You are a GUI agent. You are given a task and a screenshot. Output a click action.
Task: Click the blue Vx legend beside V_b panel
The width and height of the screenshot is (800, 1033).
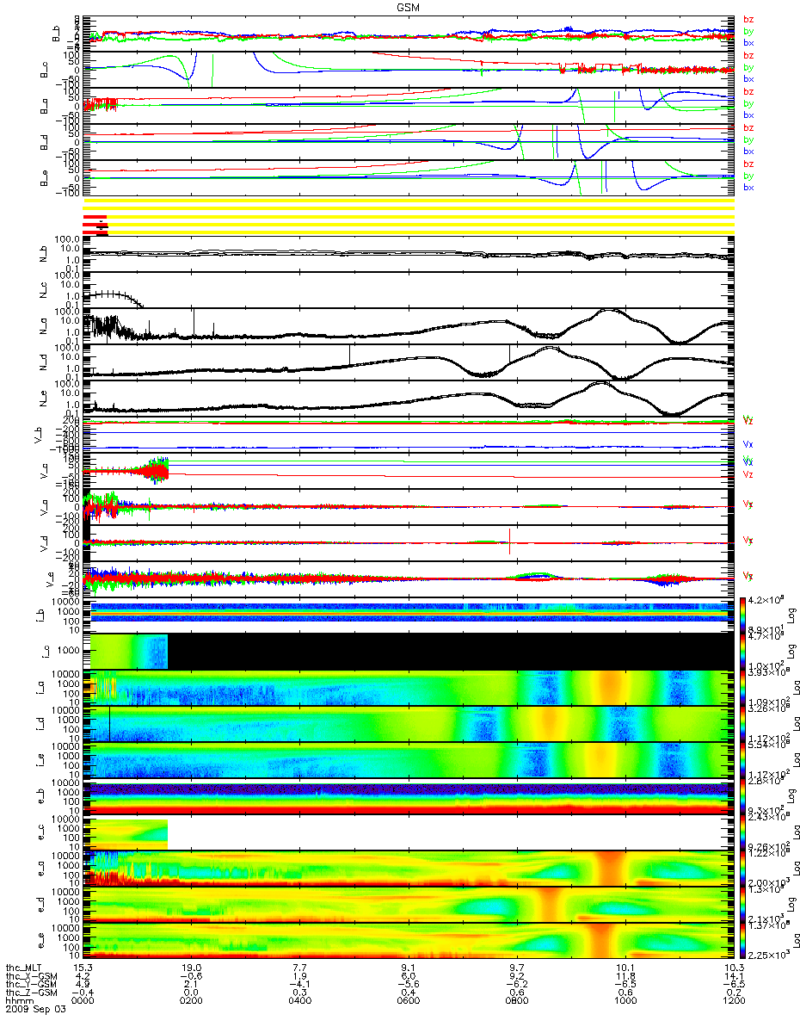[x=749, y=446]
